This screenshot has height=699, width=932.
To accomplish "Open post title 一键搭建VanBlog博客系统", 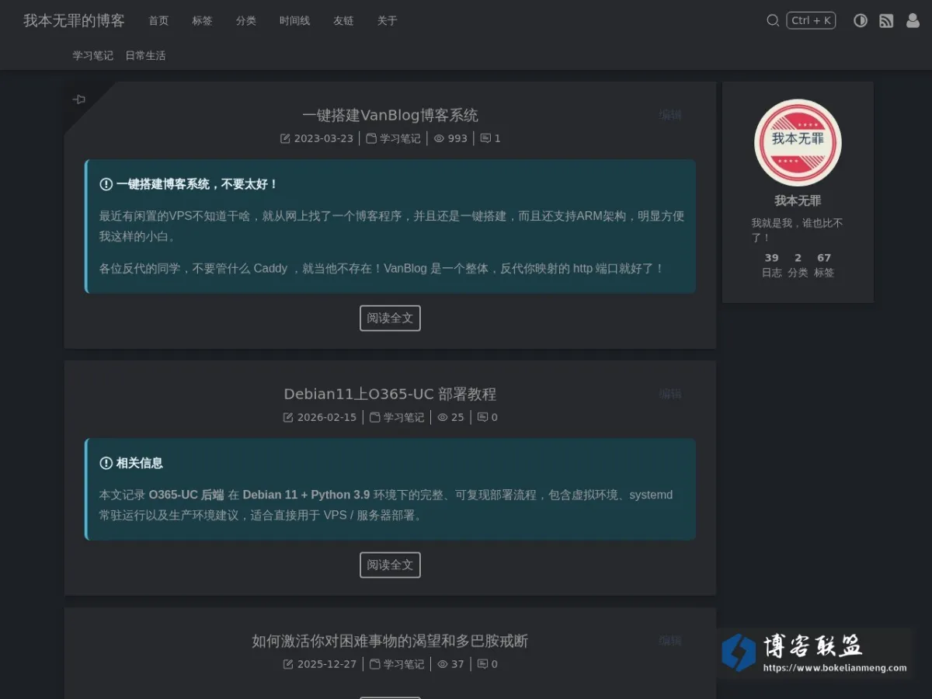I will (390, 115).
